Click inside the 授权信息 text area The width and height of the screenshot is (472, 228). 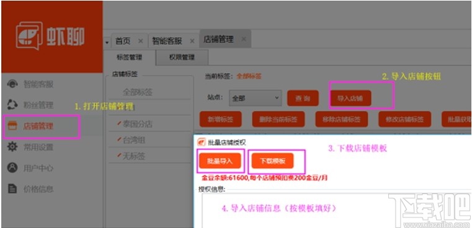coord(337,211)
